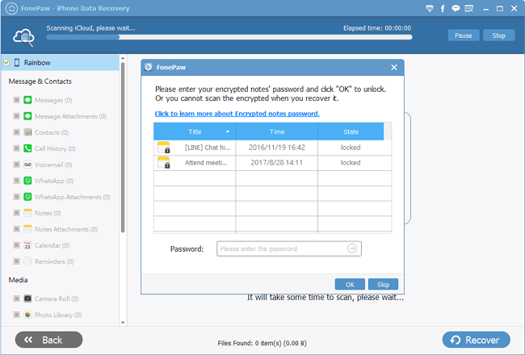The height and width of the screenshot is (355, 525).
Task: Click locked state of Attend meeting row
Action: (351, 163)
